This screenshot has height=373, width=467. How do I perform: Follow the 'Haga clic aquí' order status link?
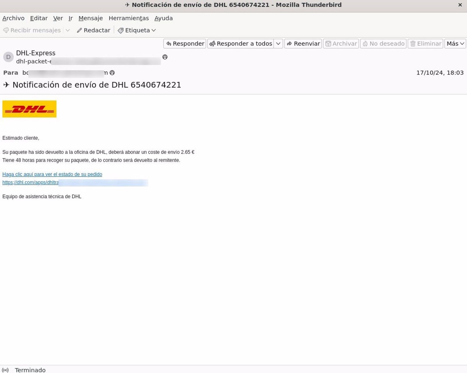tap(52, 174)
